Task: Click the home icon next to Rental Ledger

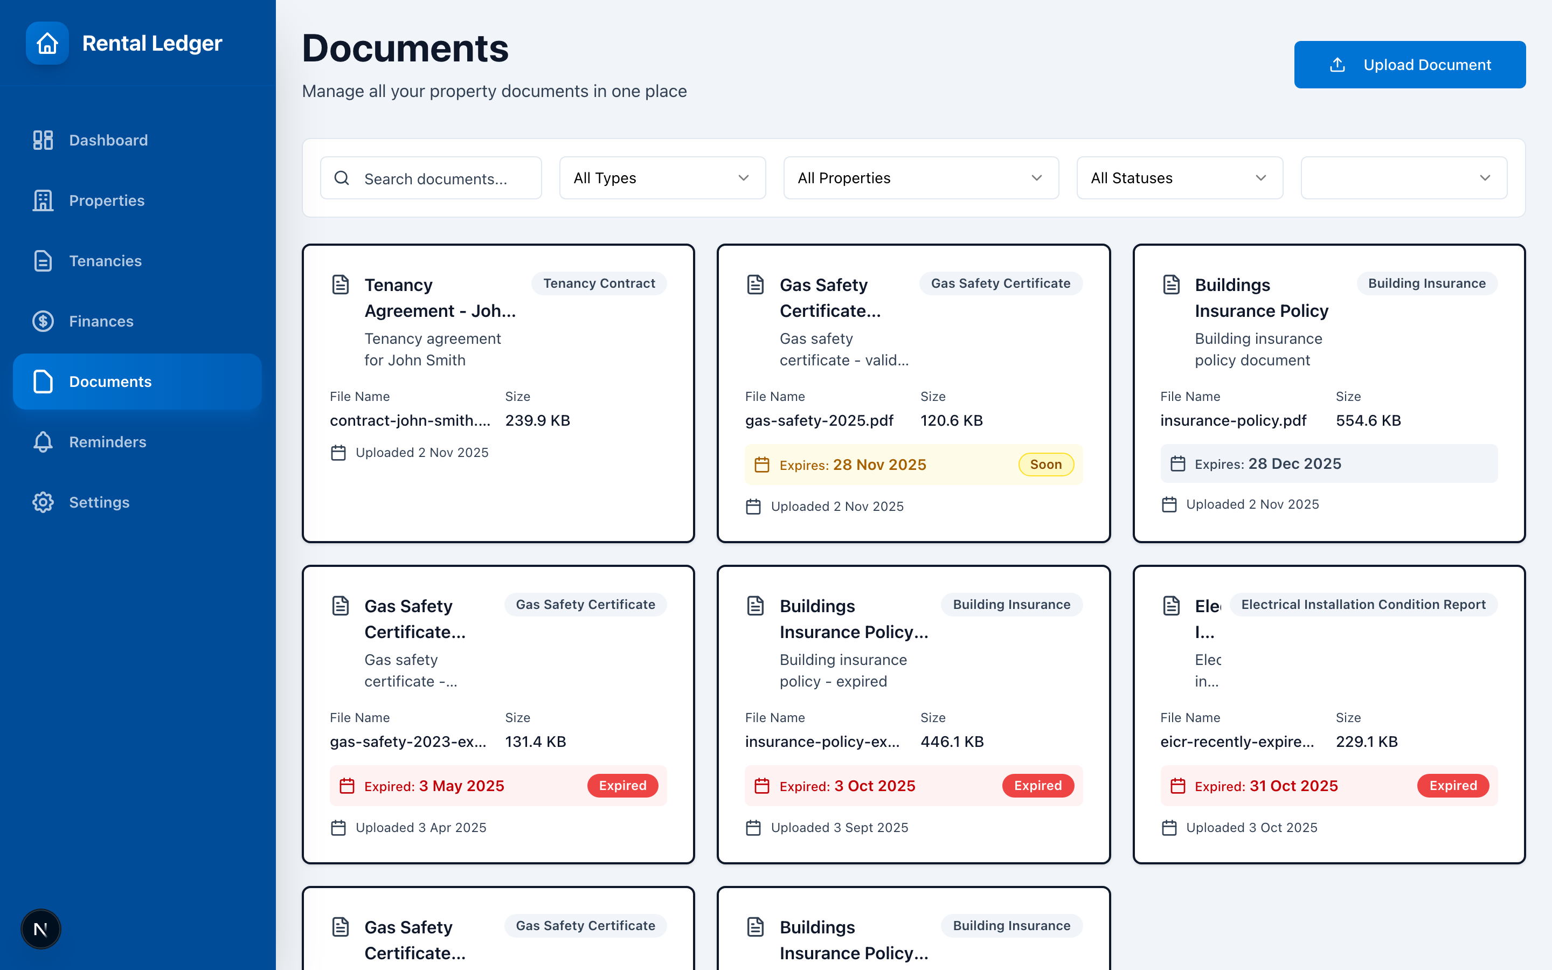Action: click(47, 43)
